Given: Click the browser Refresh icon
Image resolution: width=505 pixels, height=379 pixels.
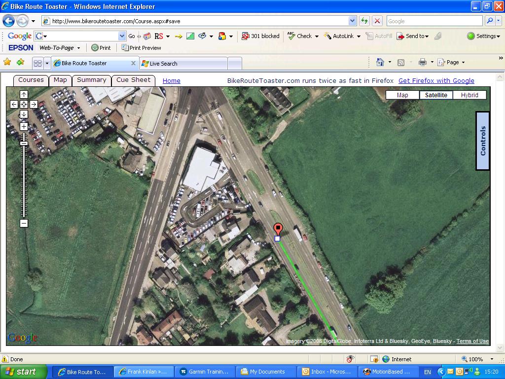Looking at the screenshot, I should (364, 21).
